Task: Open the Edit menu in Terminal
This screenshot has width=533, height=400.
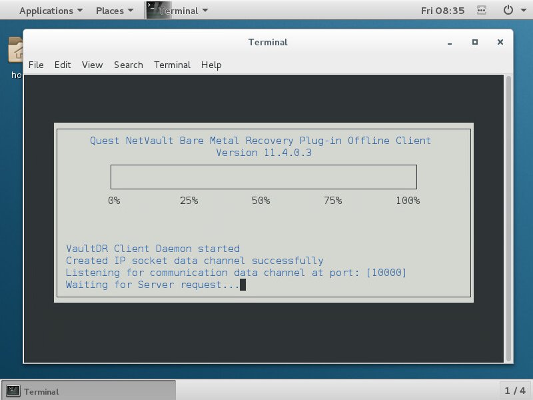Action: click(x=63, y=65)
